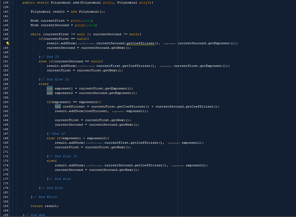
Task: Click line number 185 in the gutter
Action: (6, 215)
